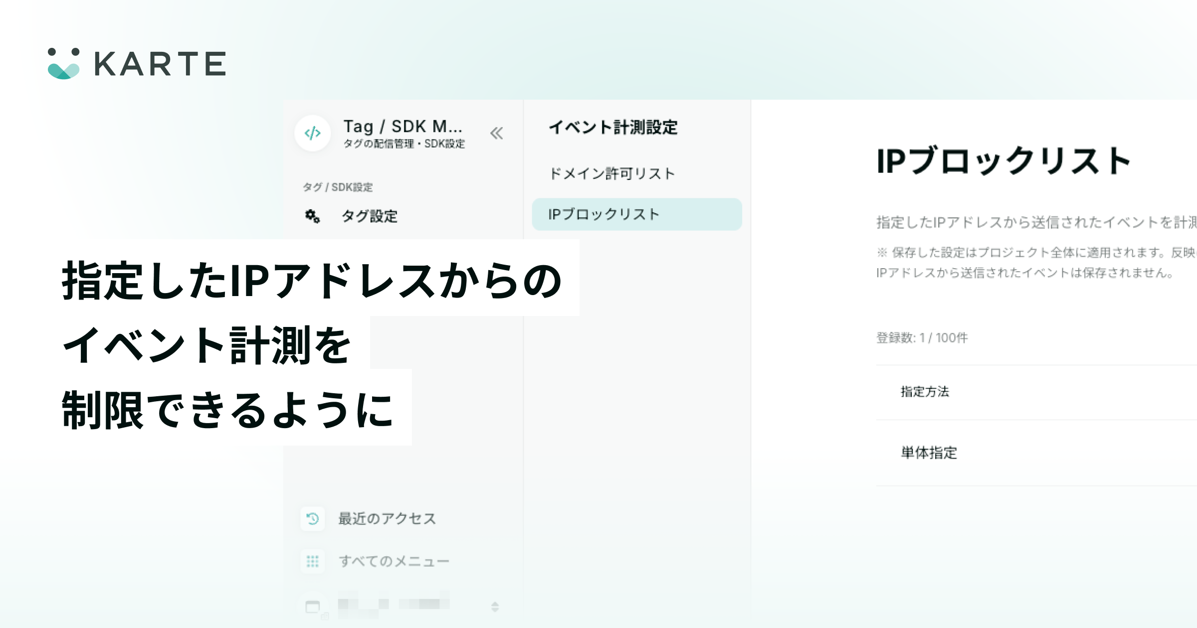
Task: Click the タグ / SDK設定 section label
Action: (338, 187)
